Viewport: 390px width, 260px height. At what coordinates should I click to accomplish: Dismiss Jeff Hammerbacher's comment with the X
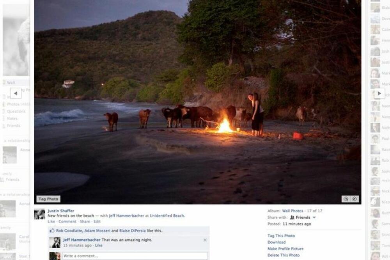click(205, 240)
